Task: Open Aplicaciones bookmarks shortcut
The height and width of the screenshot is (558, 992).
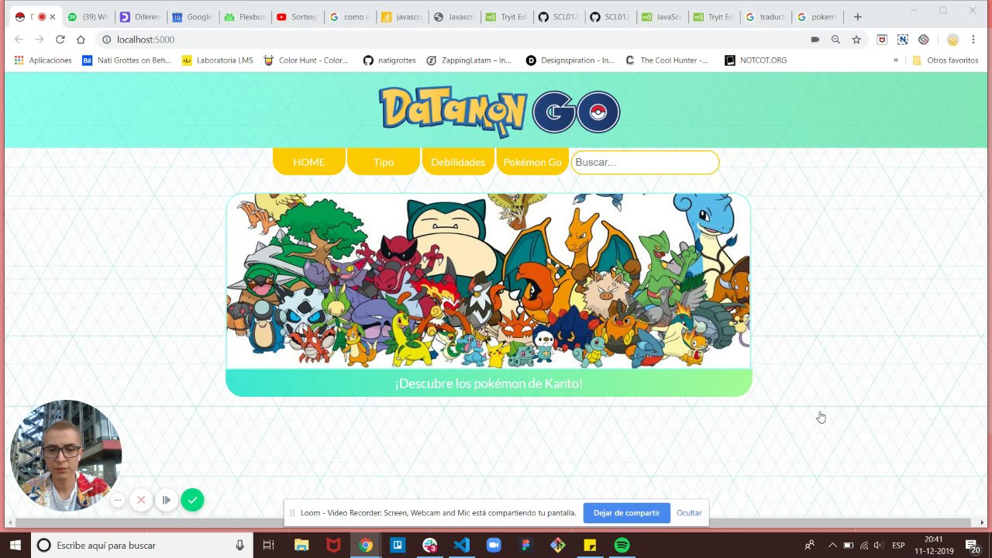Action: pos(43,60)
